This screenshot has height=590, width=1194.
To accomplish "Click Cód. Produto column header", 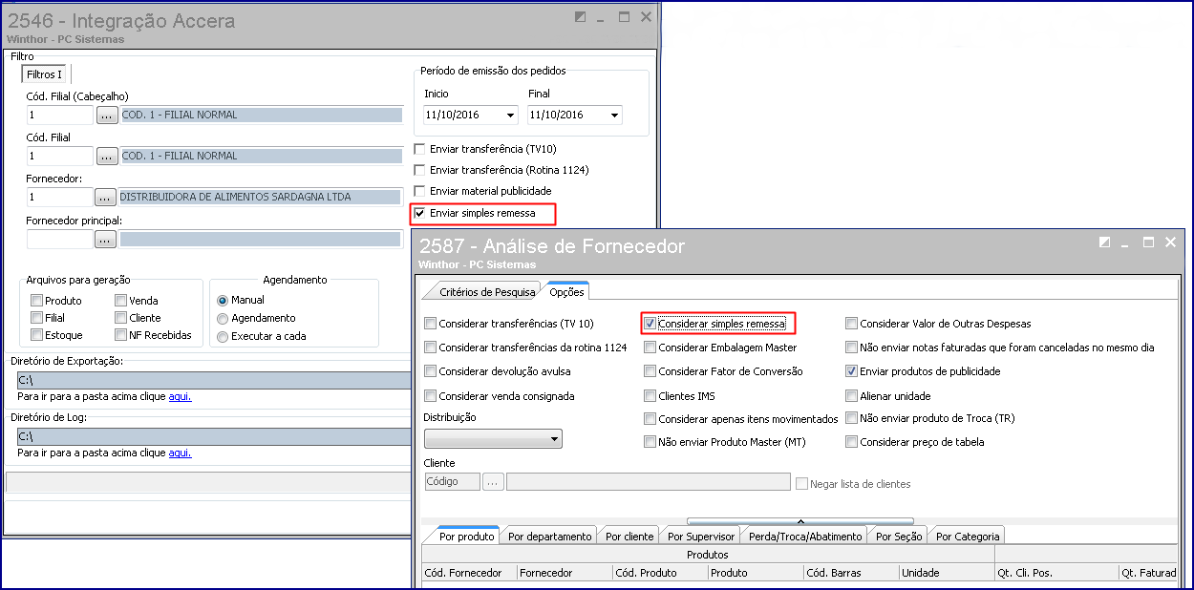I will (x=660, y=573).
